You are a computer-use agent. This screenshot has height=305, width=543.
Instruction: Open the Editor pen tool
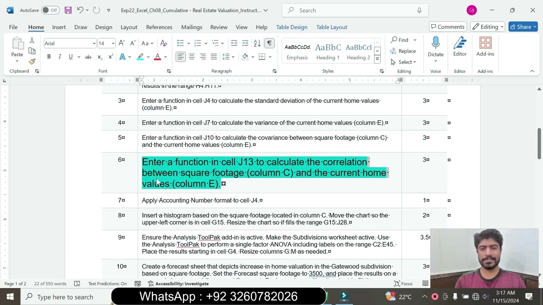tap(460, 47)
